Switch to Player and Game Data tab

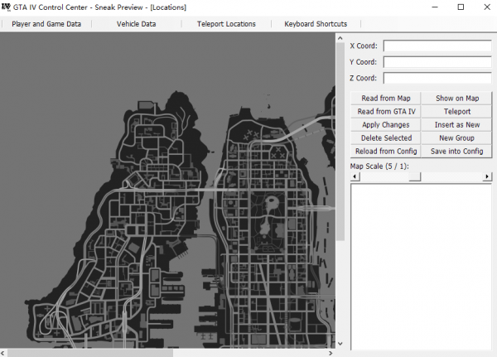click(x=46, y=24)
